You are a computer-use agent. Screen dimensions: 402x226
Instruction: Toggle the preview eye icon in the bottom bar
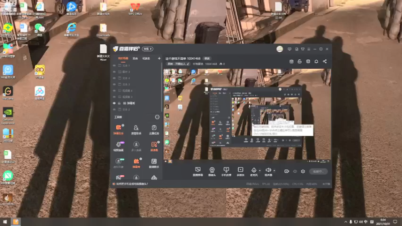(x=295, y=171)
